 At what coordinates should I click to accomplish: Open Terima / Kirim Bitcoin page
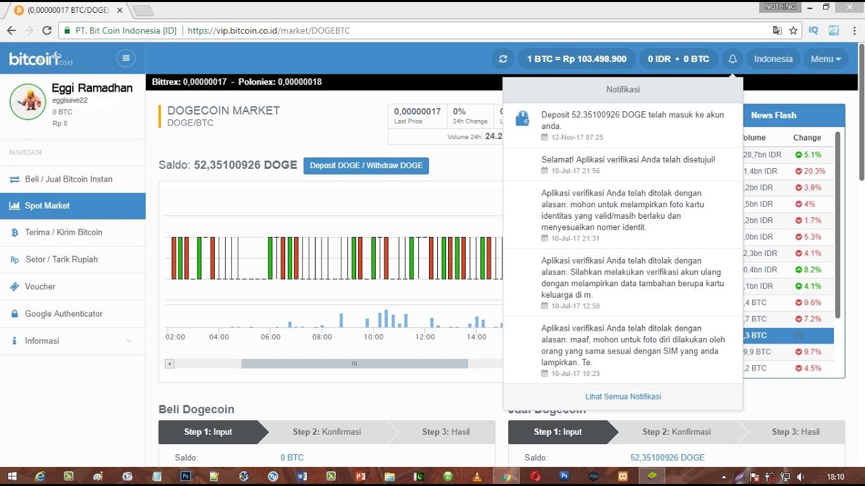coord(72,232)
